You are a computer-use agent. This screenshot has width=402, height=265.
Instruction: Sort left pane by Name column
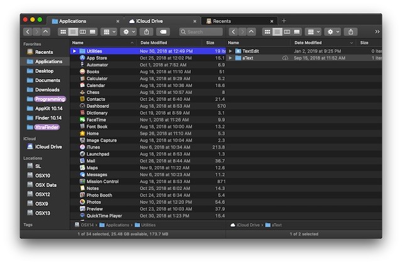(103, 43)
